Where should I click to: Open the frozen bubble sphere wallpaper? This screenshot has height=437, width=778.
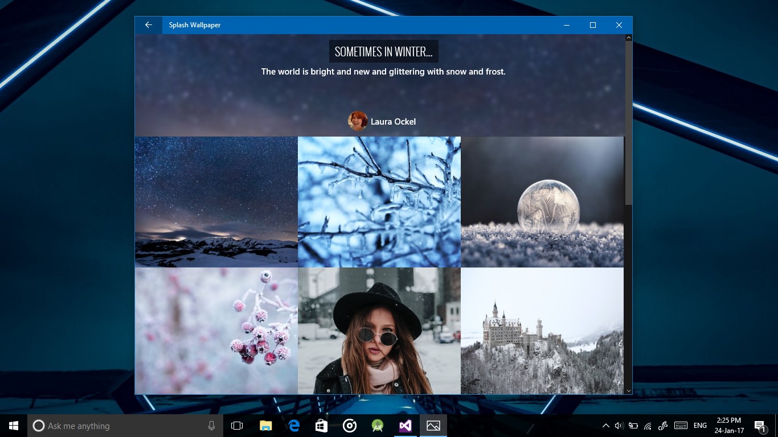coord(542,202)
